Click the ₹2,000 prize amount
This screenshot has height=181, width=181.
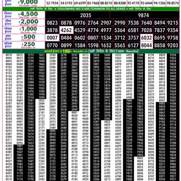point(29,22)
